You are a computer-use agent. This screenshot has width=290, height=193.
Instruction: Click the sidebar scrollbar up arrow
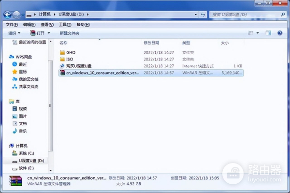(x=50, y=42)
